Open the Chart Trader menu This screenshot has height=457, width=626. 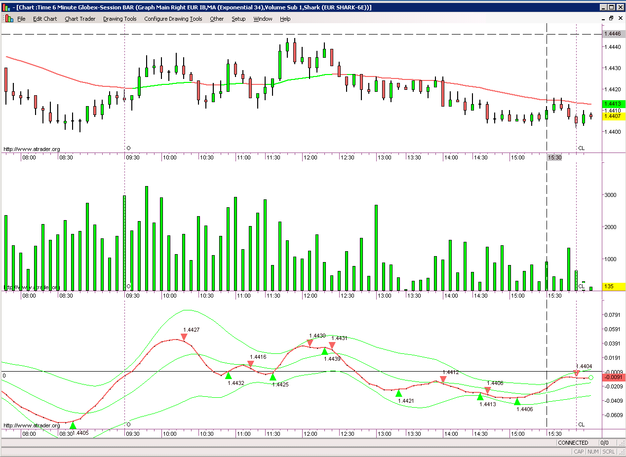[80, 19]
